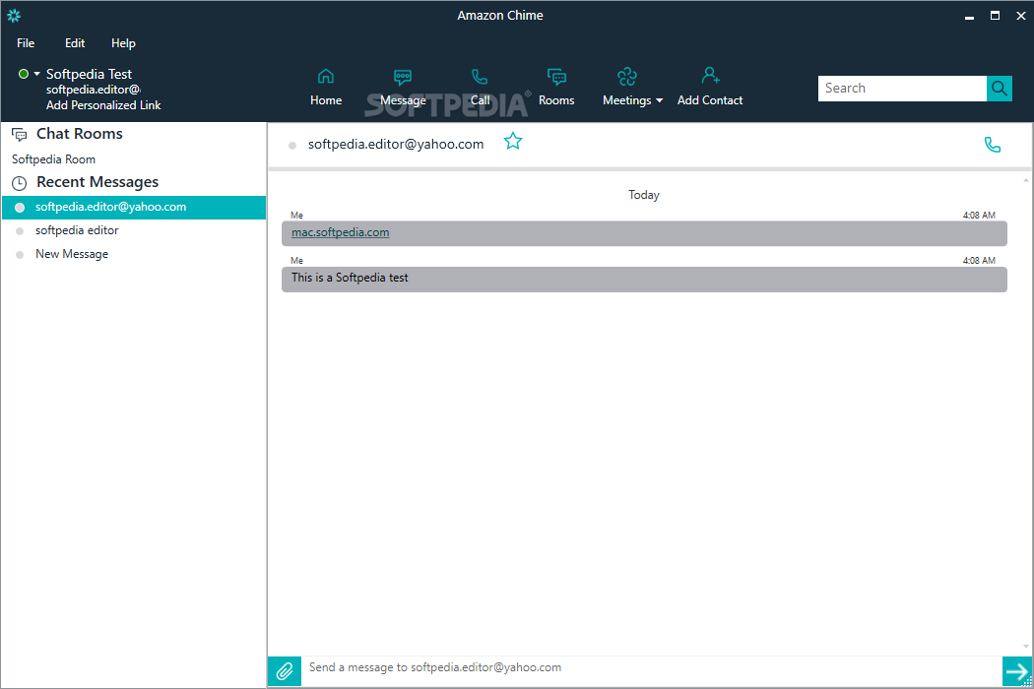Minimize the Amazon Chime window
Viewport: 1034px width, 689px height.
click(x=969, y=16)
